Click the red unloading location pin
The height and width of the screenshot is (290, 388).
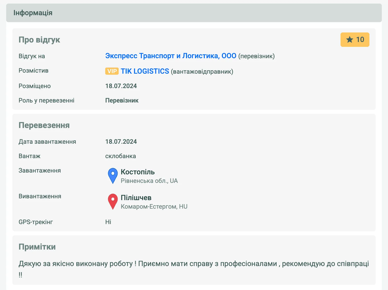click(x=113, y=201)
